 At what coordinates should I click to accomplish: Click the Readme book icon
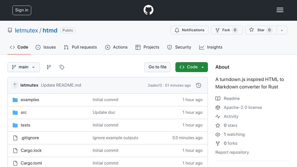218,98
